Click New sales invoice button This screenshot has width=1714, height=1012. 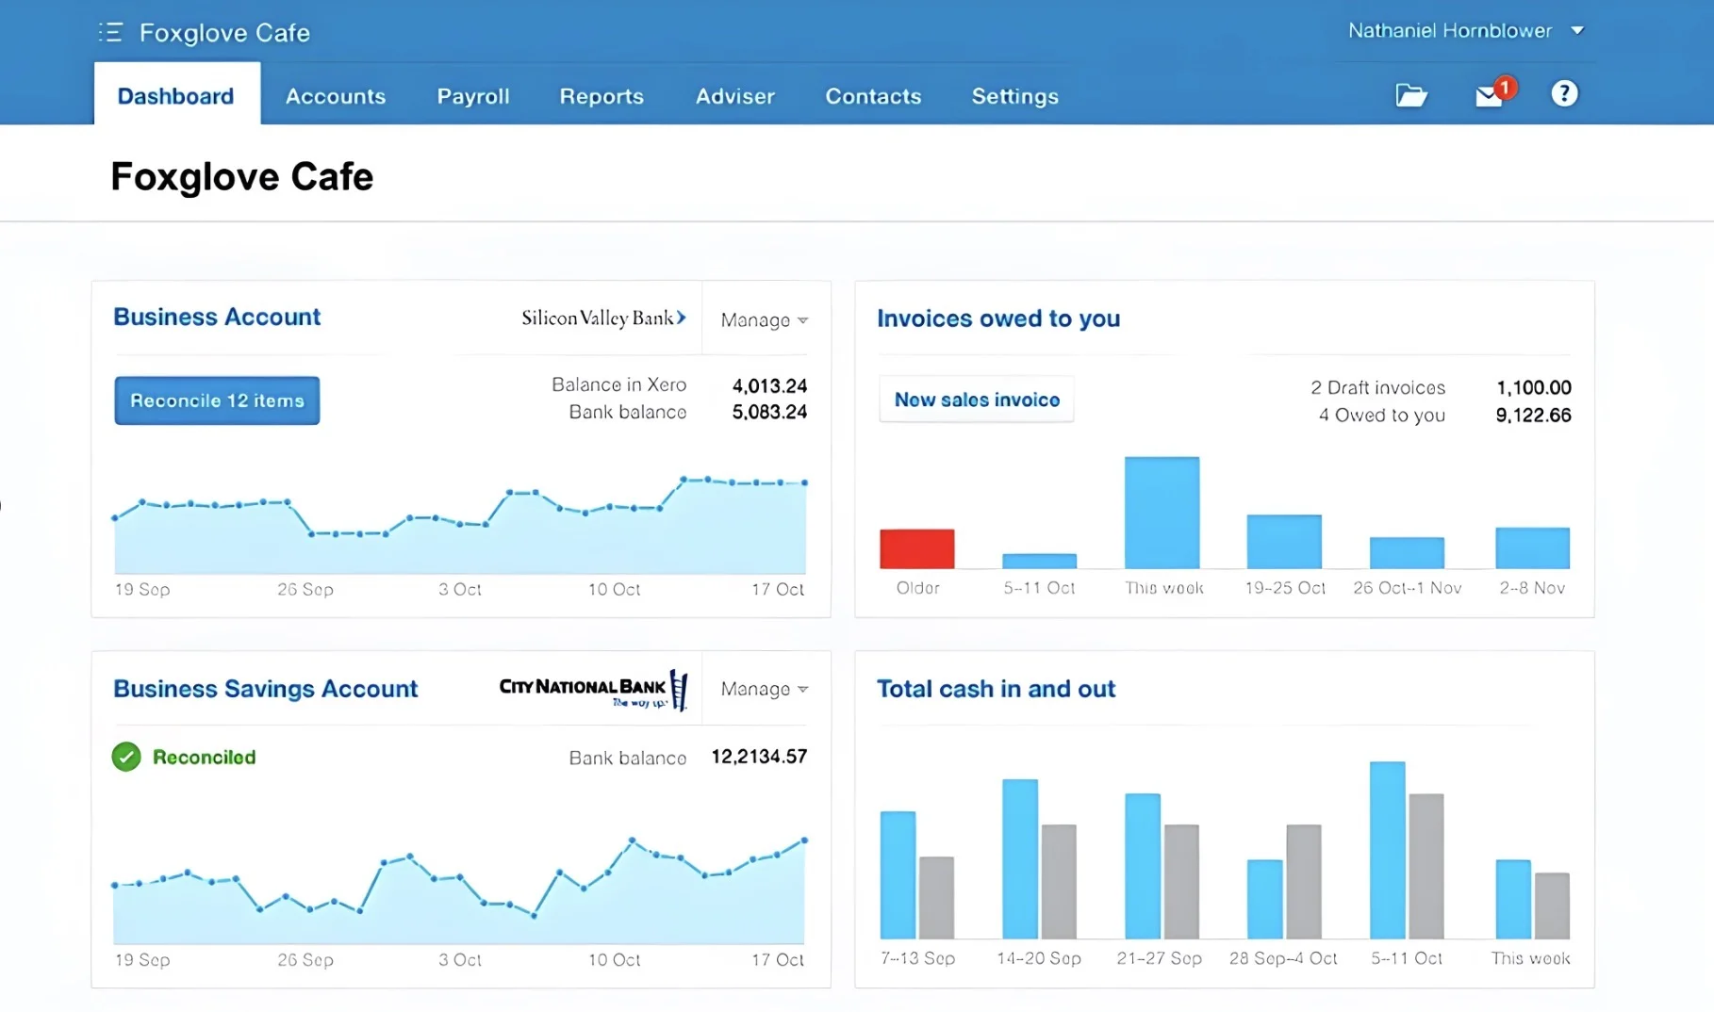[977, 400]
